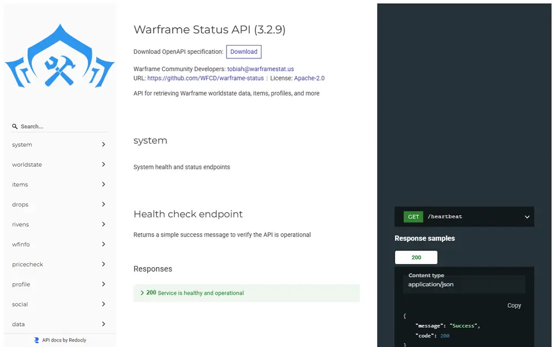Click the 'Response samples' heading
555x347 pixels.
tap(425, 238)
